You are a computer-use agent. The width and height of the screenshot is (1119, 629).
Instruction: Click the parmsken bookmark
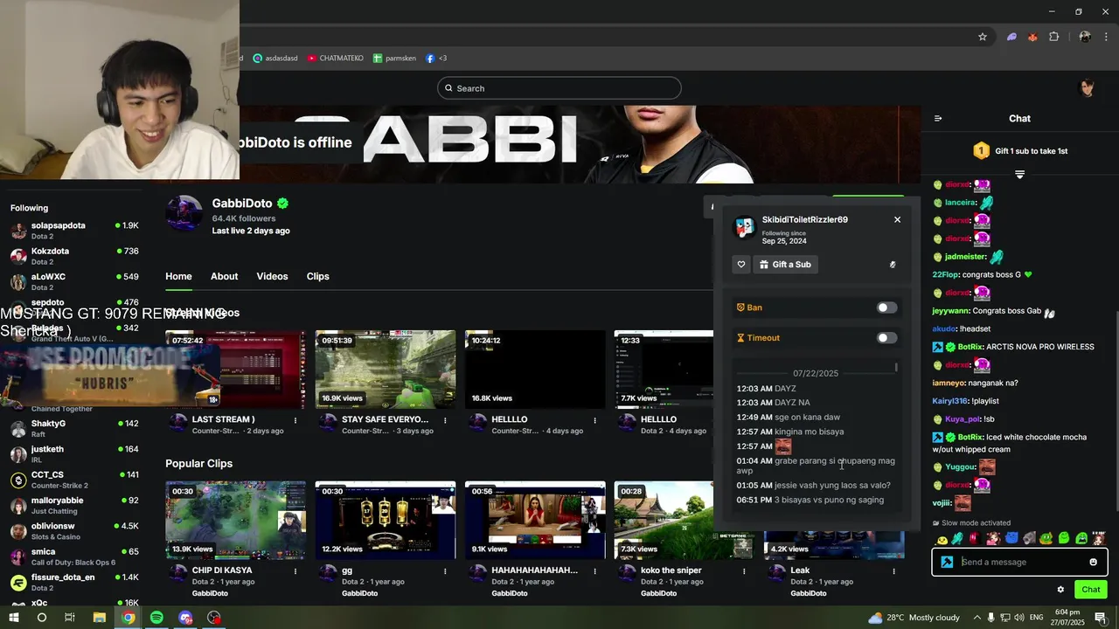point(394,59)
